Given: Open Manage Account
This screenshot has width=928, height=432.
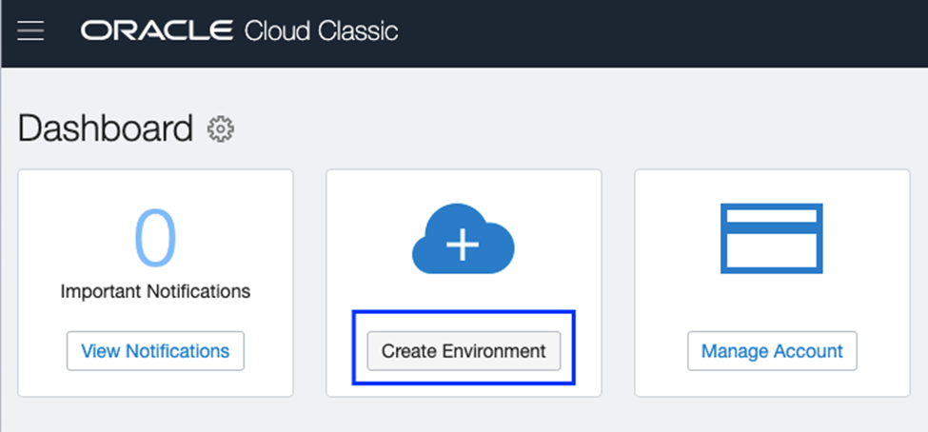Looking at the screenshot, I should (772, 351).
